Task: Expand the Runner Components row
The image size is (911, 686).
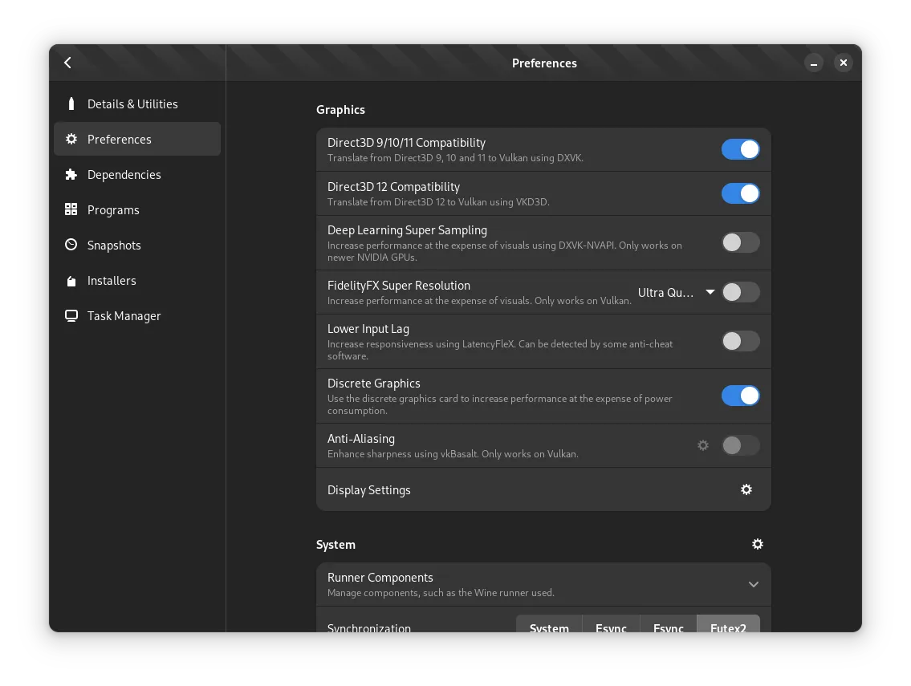Action: [x=753, y=584]
